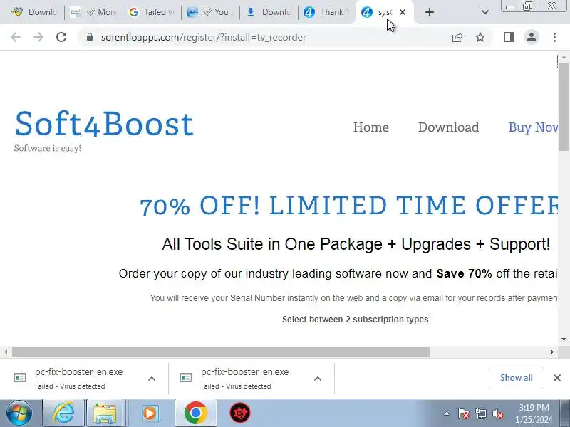Image resolution: width=570 pixels, height=427 pixels.
Task: Click the Soft4Boost logo
Action: click(104, 124)
